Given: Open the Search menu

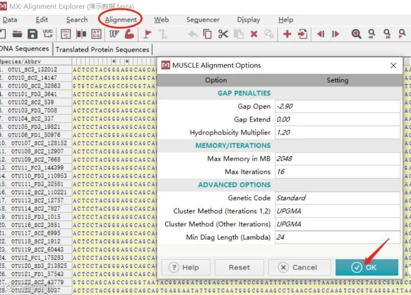Looking at the screenshot, I should point(77,20).
